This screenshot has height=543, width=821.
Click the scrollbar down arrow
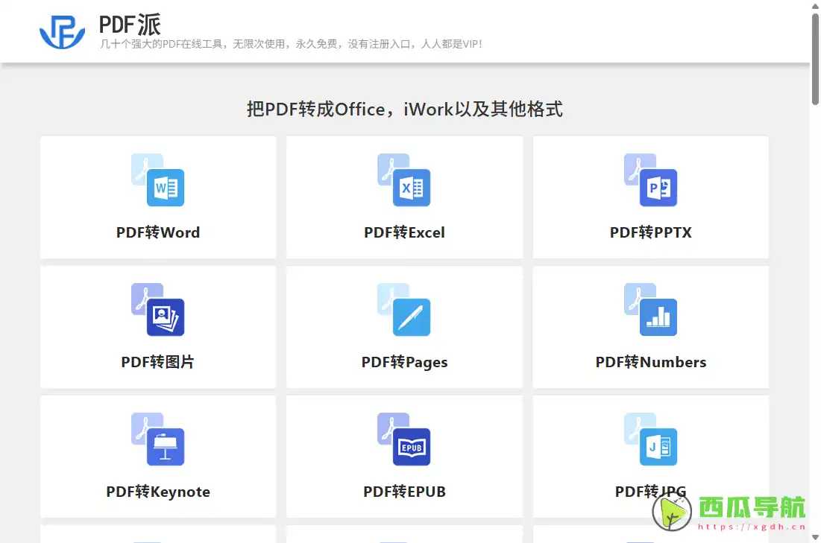coord(815,537)
